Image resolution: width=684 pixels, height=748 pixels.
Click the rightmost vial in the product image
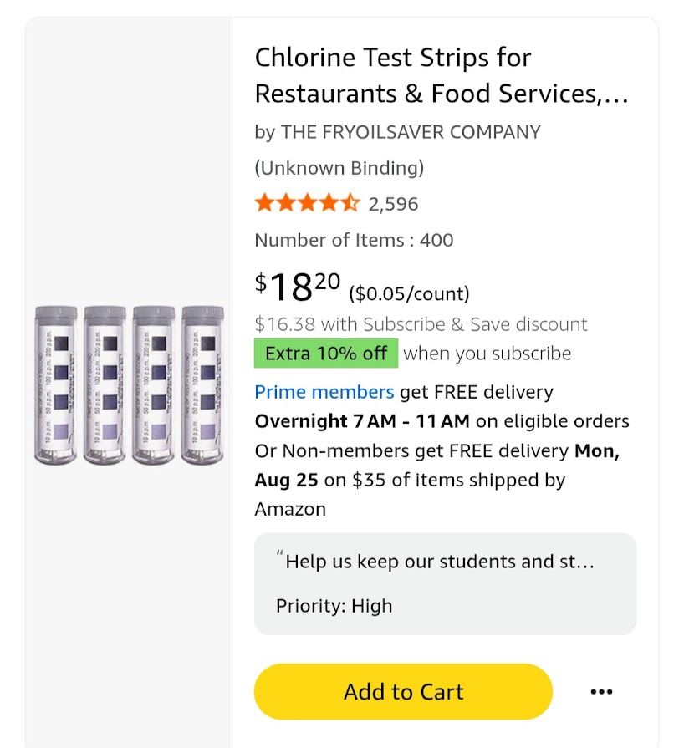tap(202, 384)
